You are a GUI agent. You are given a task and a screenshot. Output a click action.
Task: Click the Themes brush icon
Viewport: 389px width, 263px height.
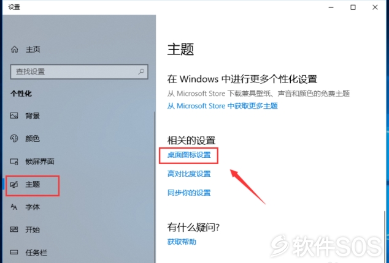point(14,184)
